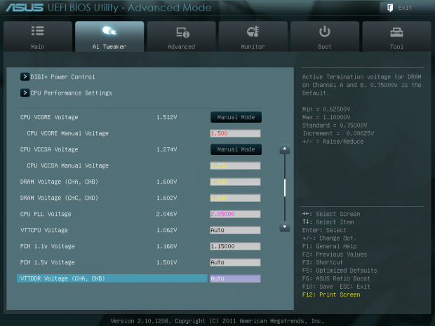This screenshot has width=435, height=326.
Task: Select the Ai Tweaker tab label
Action: point(109,47)
